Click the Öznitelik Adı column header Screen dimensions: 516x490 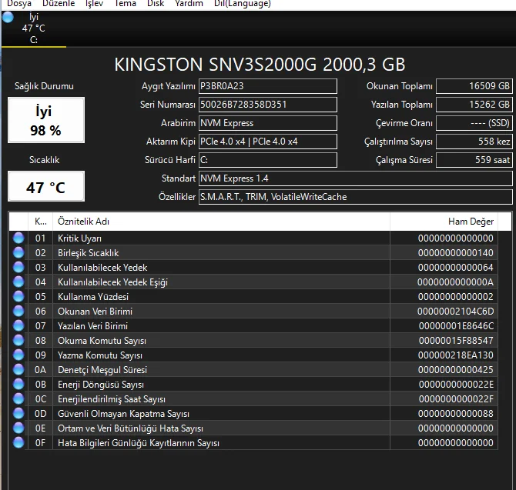tap(221, 222)
